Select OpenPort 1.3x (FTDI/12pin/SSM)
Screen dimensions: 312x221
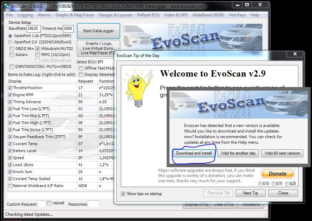coord(10,36)
